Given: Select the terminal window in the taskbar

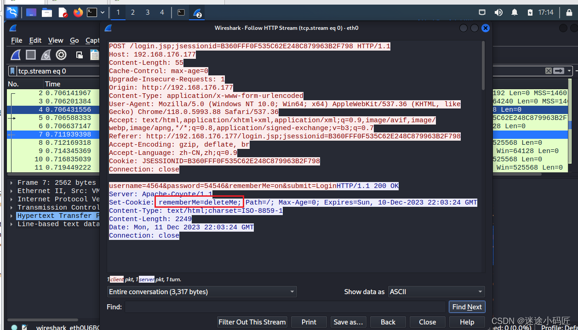Looking at the screenshot, I should point(181,12).
